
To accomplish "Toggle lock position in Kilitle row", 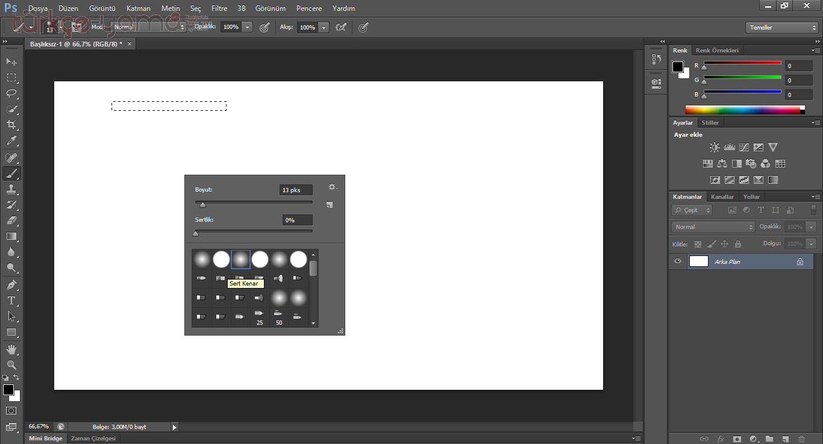I will point(724,244).
